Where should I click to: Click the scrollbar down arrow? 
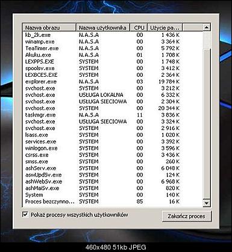tap(207, 203)
